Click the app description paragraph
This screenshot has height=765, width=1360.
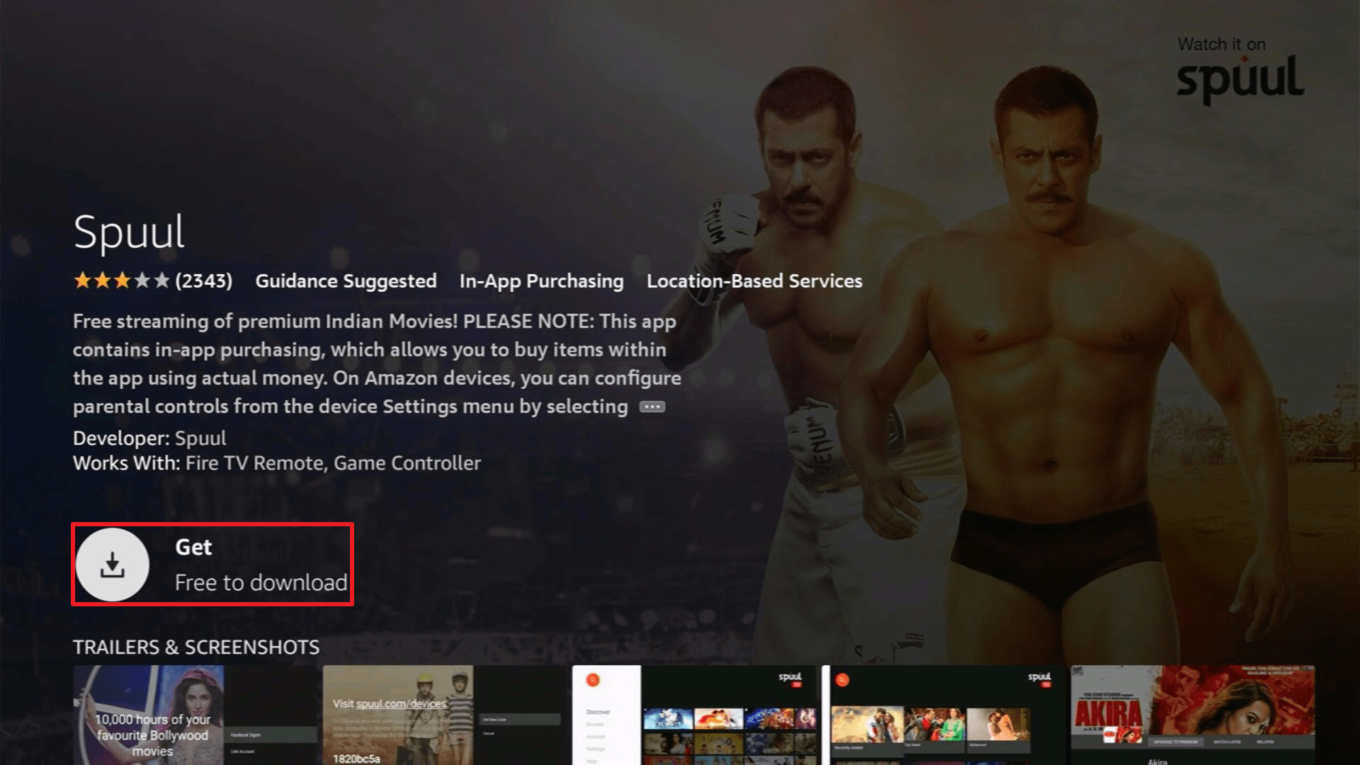(x=377, y=364)
